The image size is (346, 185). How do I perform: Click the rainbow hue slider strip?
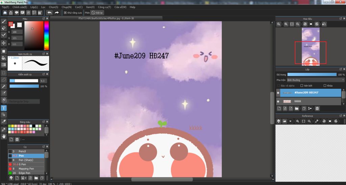pyautogui.click(x=46, y=35)
